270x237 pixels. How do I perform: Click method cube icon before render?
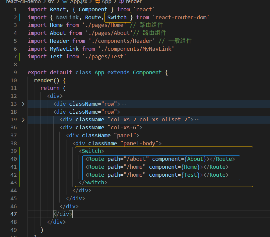(121, 2)
